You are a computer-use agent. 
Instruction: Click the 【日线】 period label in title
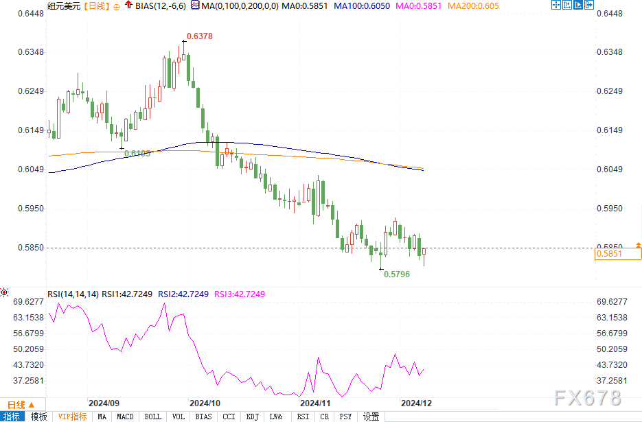[x=97, y=6]
